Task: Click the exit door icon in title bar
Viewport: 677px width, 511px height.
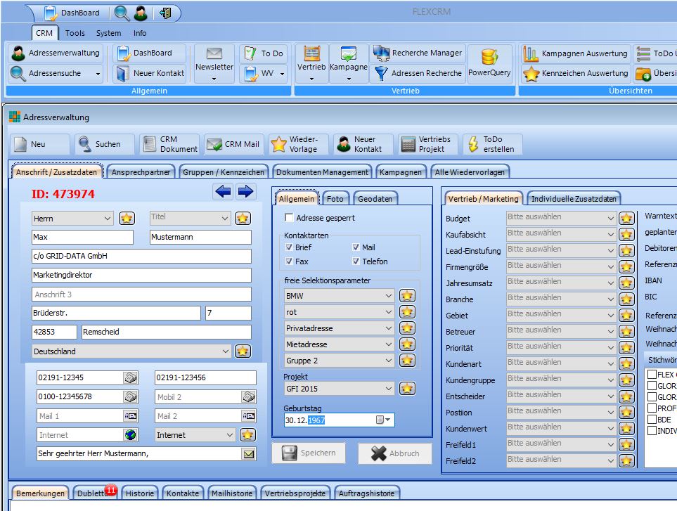Action: coord(165,13)
